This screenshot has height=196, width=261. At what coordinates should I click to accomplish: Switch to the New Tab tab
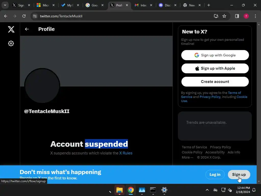(189, 5)
